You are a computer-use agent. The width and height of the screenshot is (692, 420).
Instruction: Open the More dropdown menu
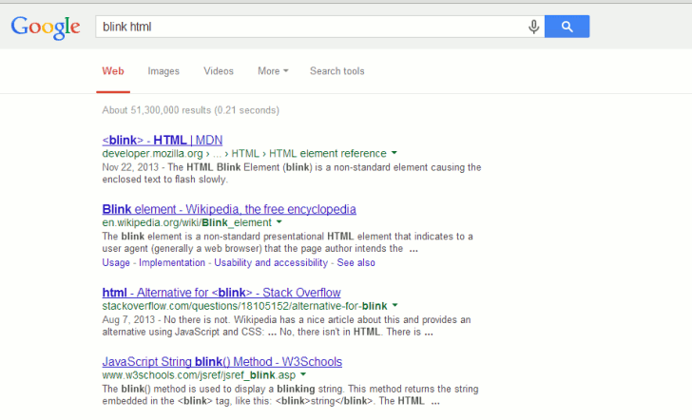[x=273, y=71]
